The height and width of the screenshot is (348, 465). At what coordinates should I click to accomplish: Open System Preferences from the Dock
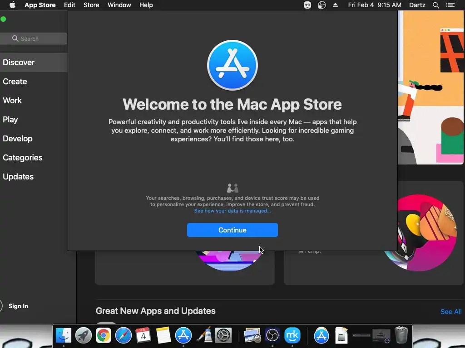223,335
